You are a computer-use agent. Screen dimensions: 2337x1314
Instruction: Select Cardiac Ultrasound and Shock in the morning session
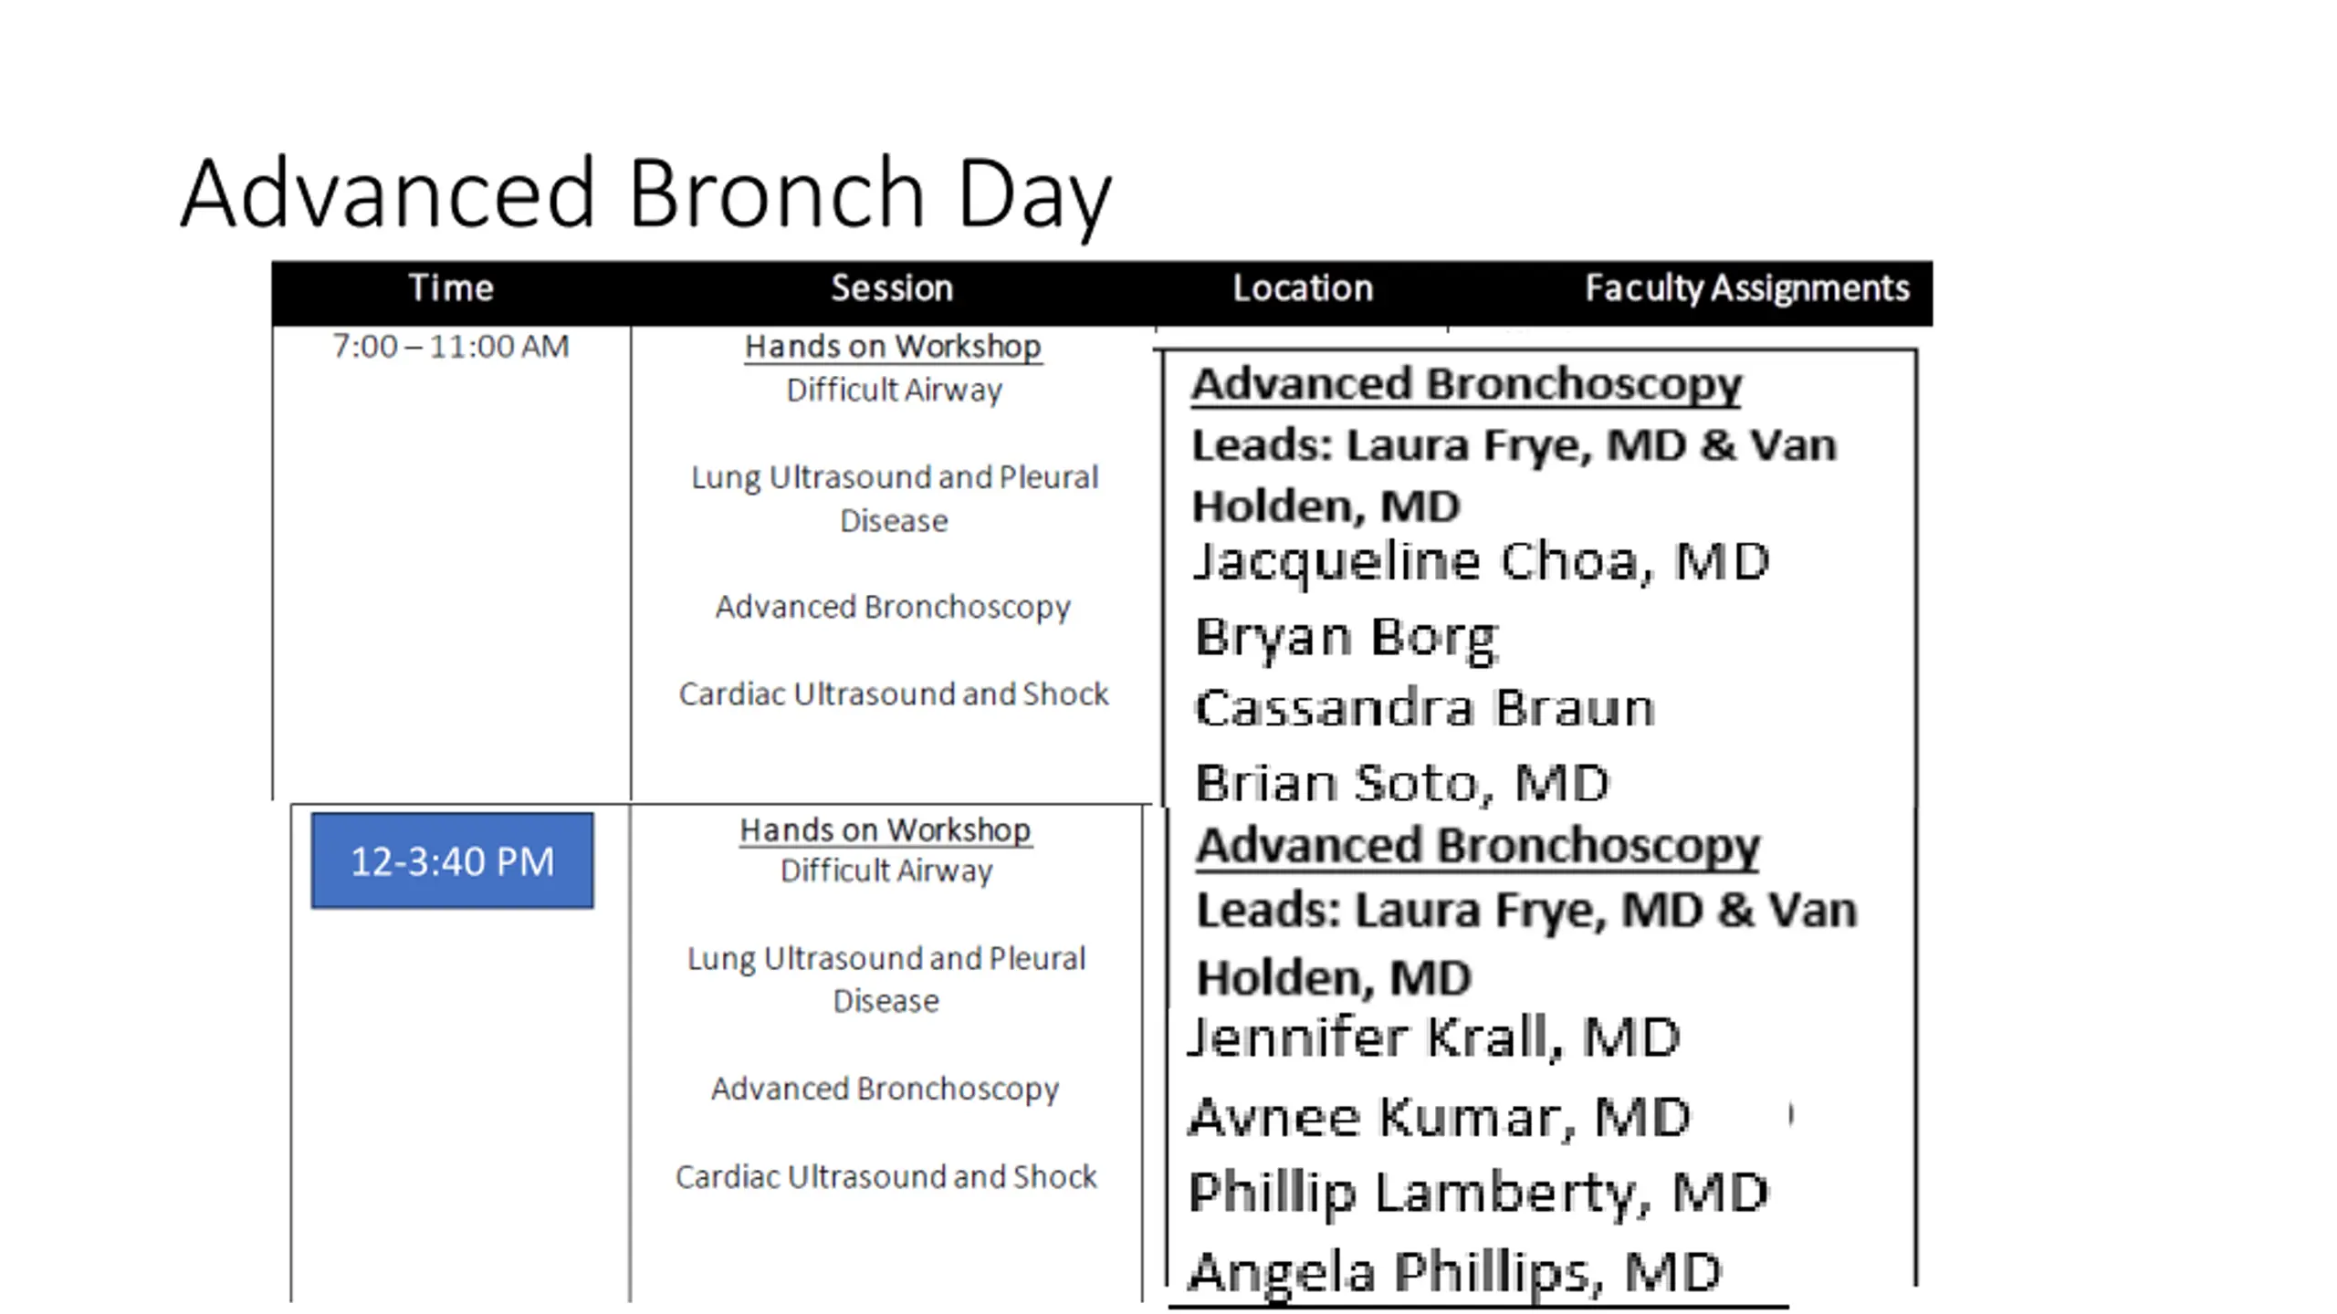pyautogui.click(x=894, y=694)
